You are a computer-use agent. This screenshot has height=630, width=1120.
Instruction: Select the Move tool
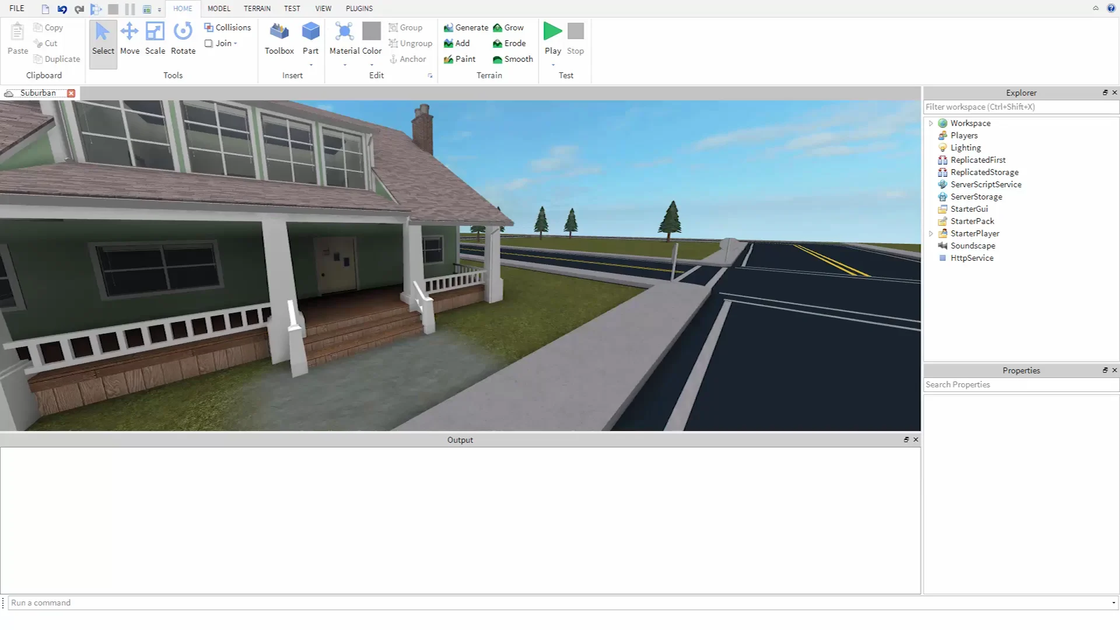[x=129, y=39]
